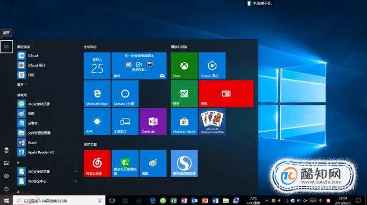367x205 pixels.
Task: Click the taskbar volume speaker icon
Action: [x=306, y=201]
